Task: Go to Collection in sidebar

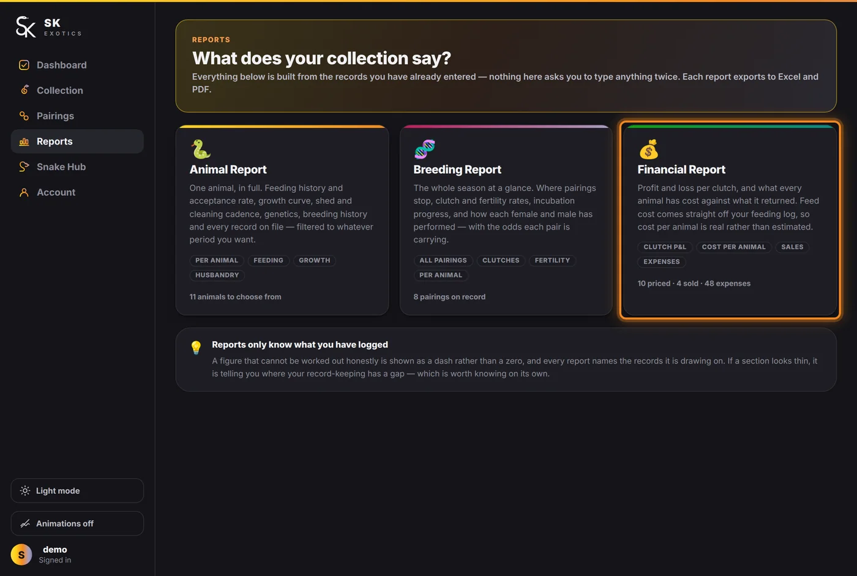Action: click(77, 90)
